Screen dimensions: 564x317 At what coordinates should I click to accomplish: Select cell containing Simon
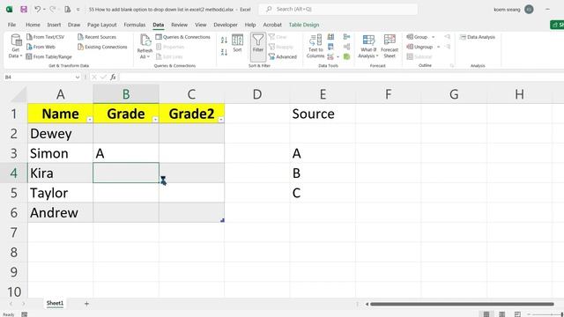[x=61, y=153]
